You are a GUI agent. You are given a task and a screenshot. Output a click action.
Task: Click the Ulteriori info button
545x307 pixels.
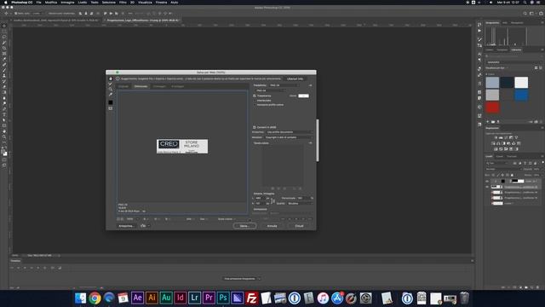point(295,79)
